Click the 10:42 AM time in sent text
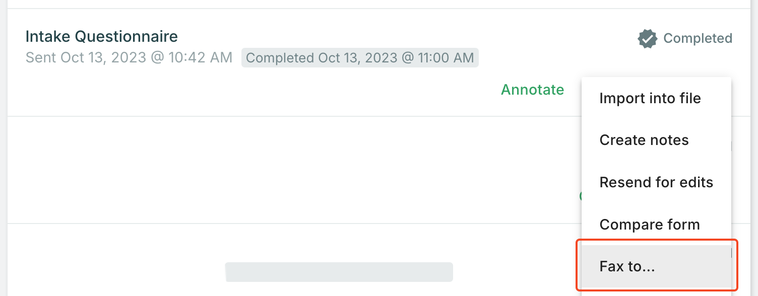 point(200,57)
